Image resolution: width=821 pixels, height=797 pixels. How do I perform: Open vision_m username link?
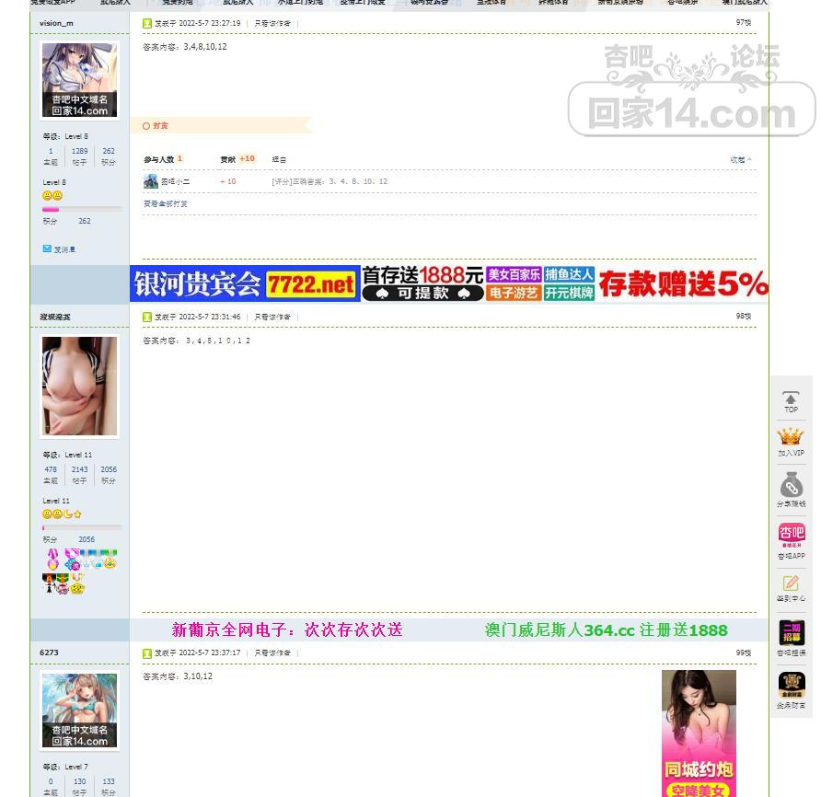click(56, 23)
